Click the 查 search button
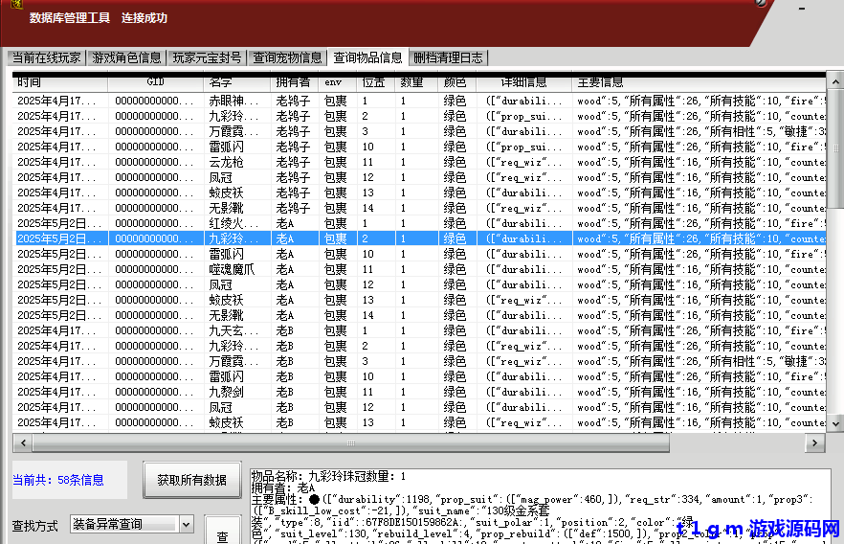 222,536
